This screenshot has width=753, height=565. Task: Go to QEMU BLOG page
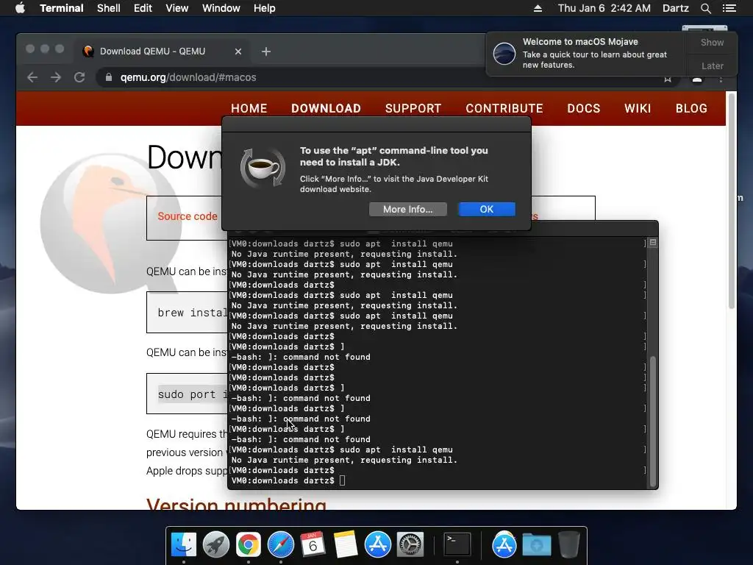click(691, 109)
